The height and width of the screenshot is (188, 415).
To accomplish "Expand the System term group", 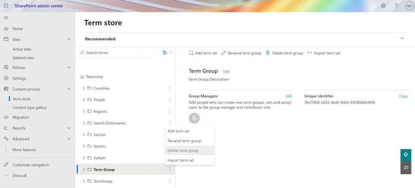I will click(83, 158).
